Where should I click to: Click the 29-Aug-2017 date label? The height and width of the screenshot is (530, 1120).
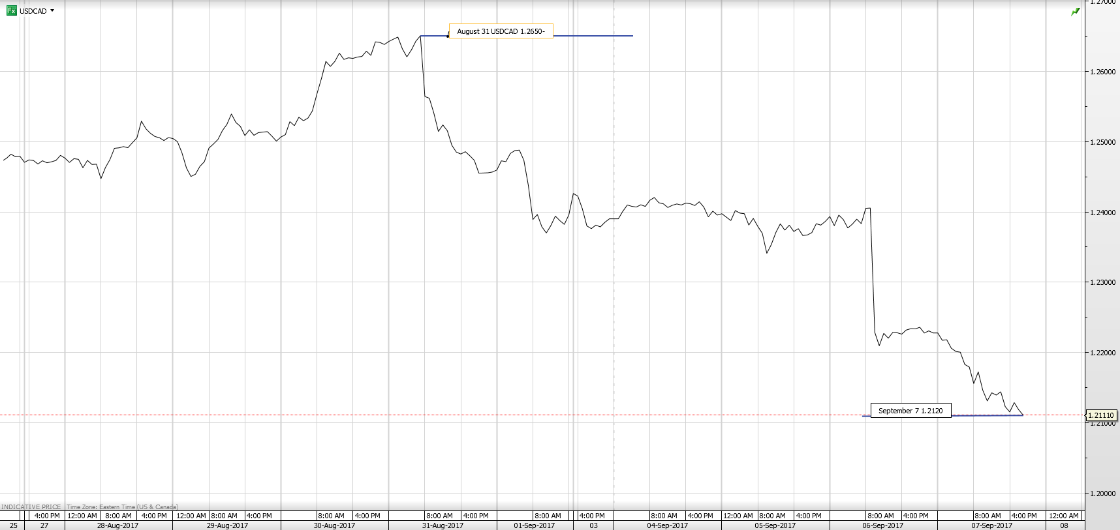tap(227, 525)
